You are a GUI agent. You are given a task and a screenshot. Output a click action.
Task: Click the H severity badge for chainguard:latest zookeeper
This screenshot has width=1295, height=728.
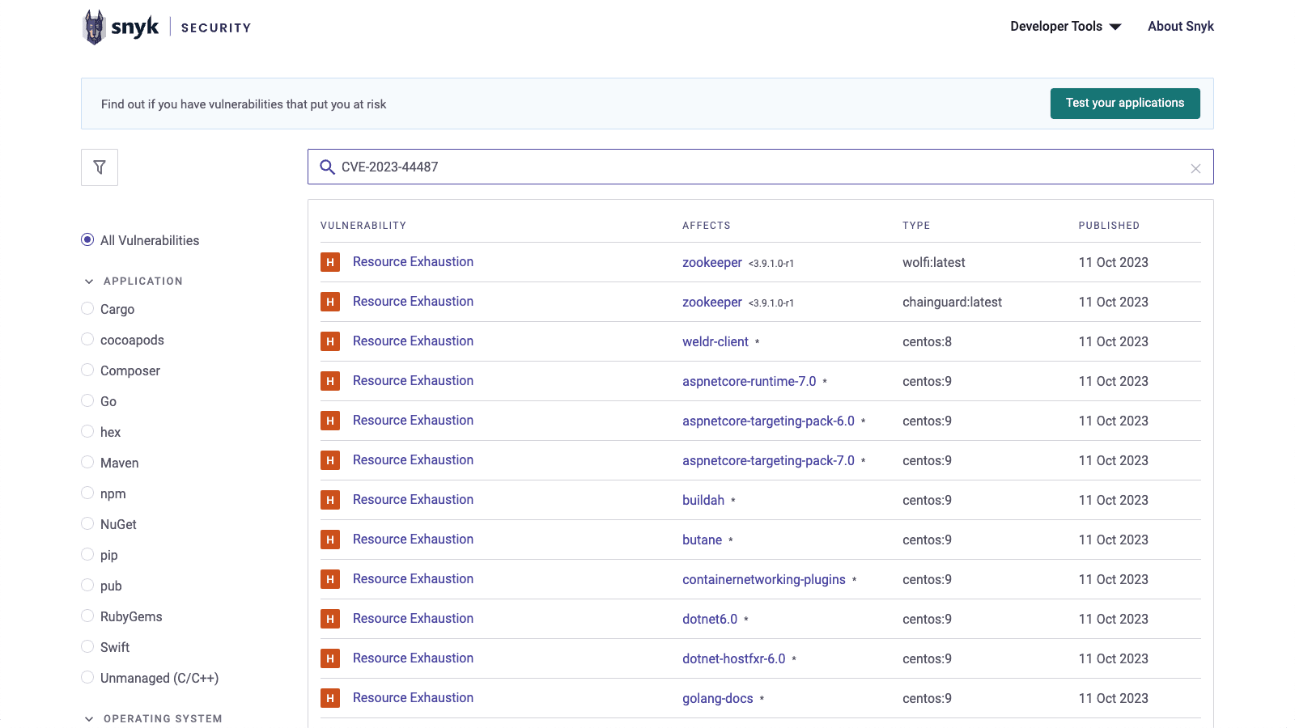point(330,302)
